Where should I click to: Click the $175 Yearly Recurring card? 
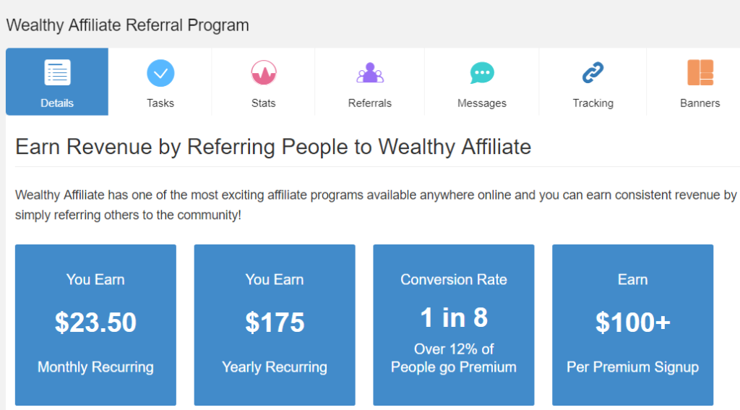[275, 325]
